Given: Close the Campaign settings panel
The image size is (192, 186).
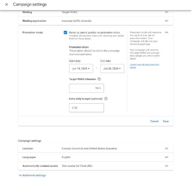Looking at the screenshot, I should 7,5.
